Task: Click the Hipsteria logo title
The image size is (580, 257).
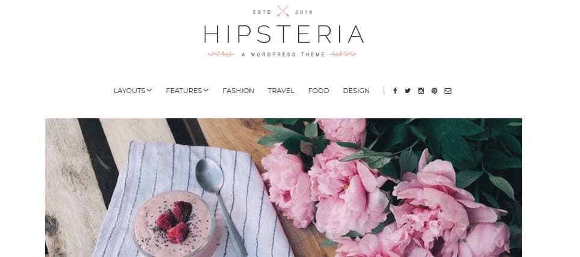Action: pyautogui.click(x=284, y=34)
